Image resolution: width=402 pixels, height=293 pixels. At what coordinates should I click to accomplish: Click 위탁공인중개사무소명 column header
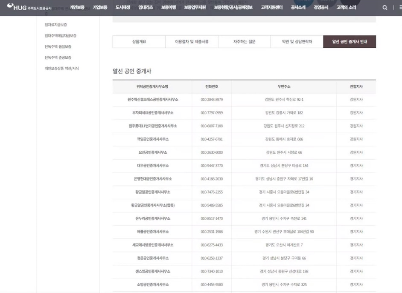pos(152,87)
